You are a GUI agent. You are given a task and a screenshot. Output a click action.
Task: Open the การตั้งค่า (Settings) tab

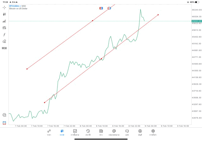coord(153,132)
